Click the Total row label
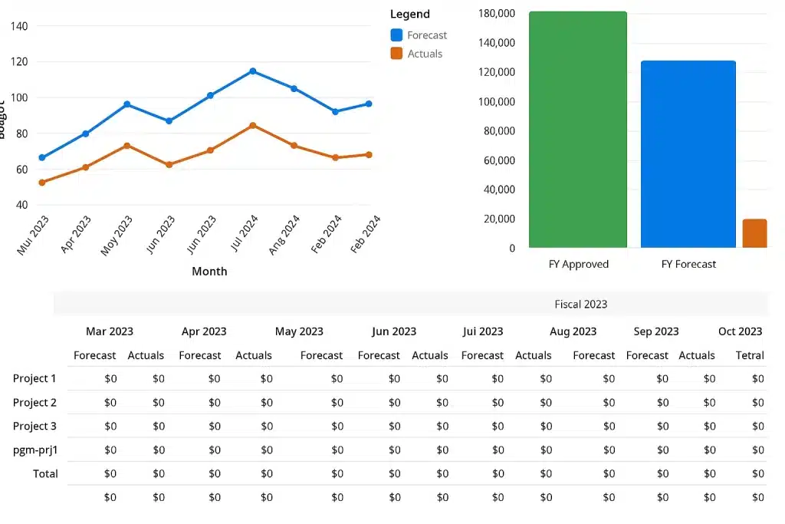The height and width of the screenshot is (524, 785). tap(45, 474)
